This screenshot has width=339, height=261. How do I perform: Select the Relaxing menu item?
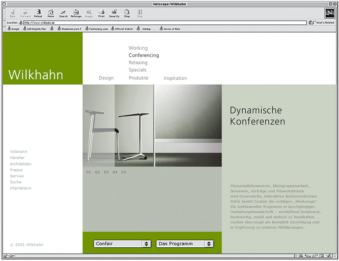tap(138, 63)
